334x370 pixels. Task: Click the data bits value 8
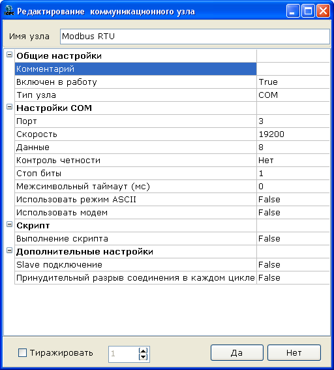coord(293,147)
